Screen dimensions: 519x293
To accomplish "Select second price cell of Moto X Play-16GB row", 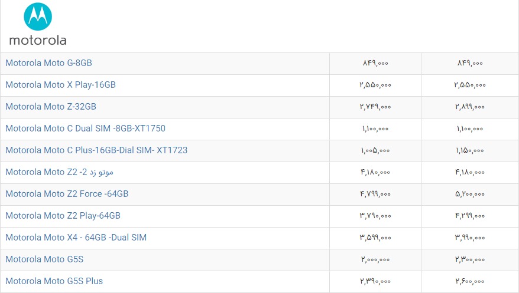I will (x=470, y=85).
